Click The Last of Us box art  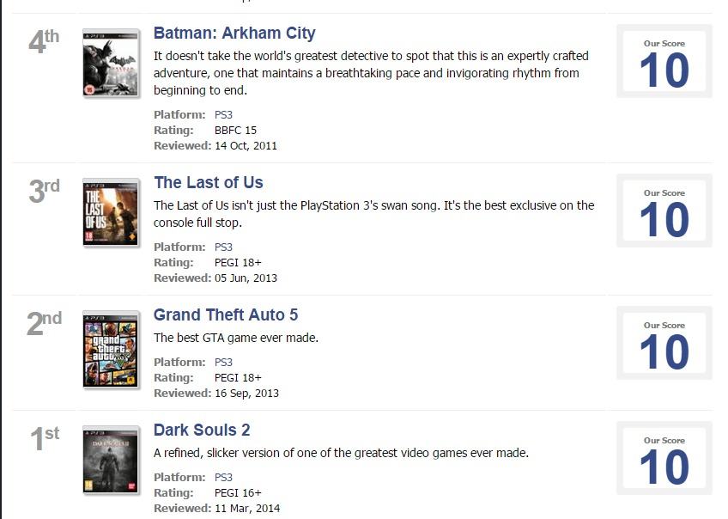click(x=111, y=212)
